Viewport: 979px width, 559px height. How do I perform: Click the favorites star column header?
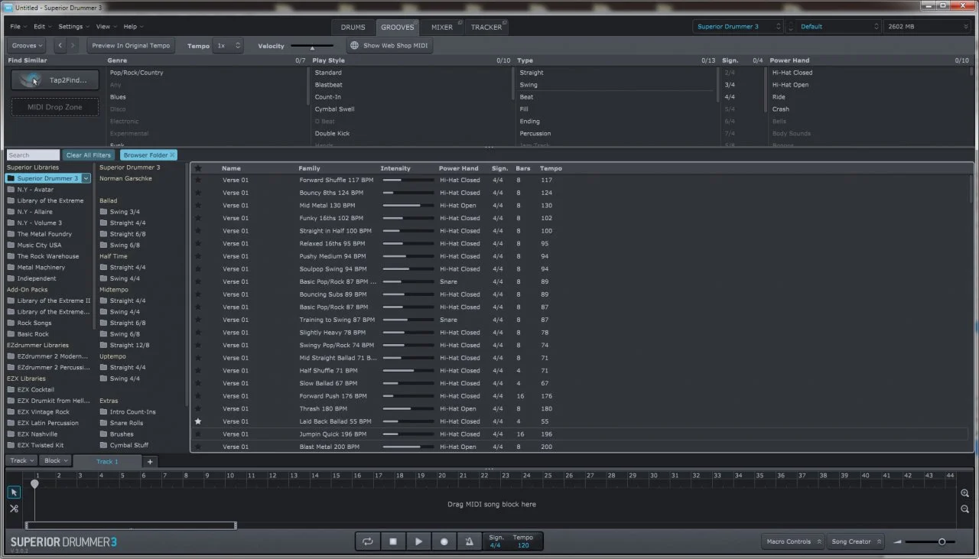[198, 168]
